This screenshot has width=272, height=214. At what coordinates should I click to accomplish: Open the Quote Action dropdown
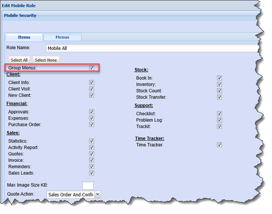click(x=98, y=194)
